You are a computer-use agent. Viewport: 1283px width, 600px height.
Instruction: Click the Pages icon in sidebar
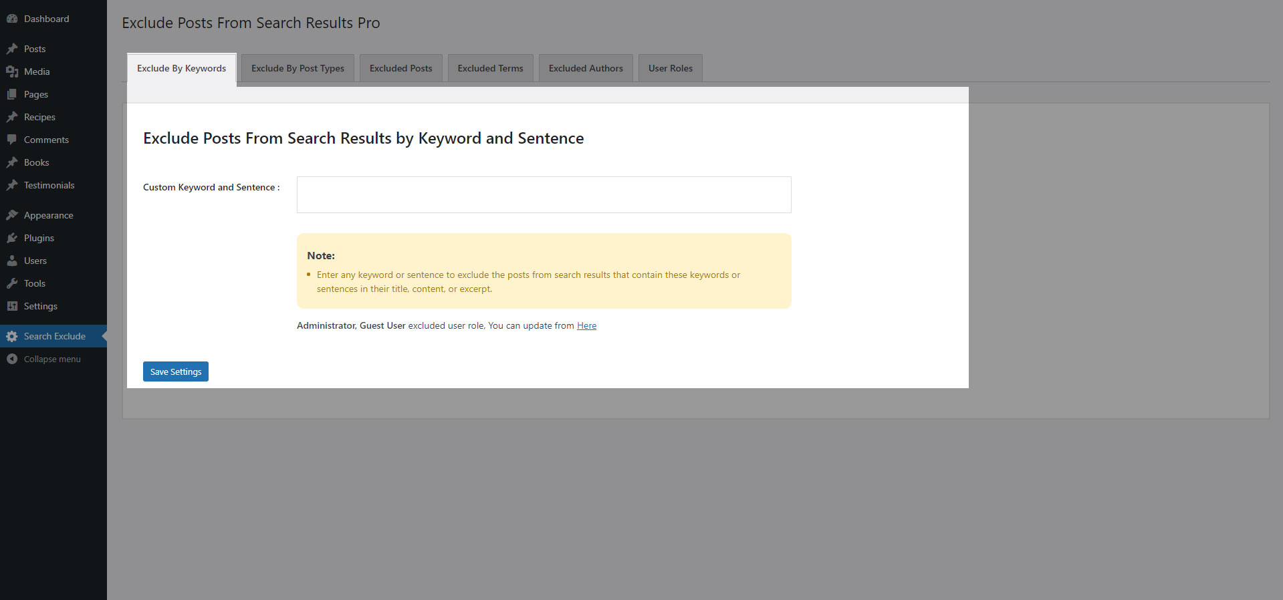pos(12,94)
